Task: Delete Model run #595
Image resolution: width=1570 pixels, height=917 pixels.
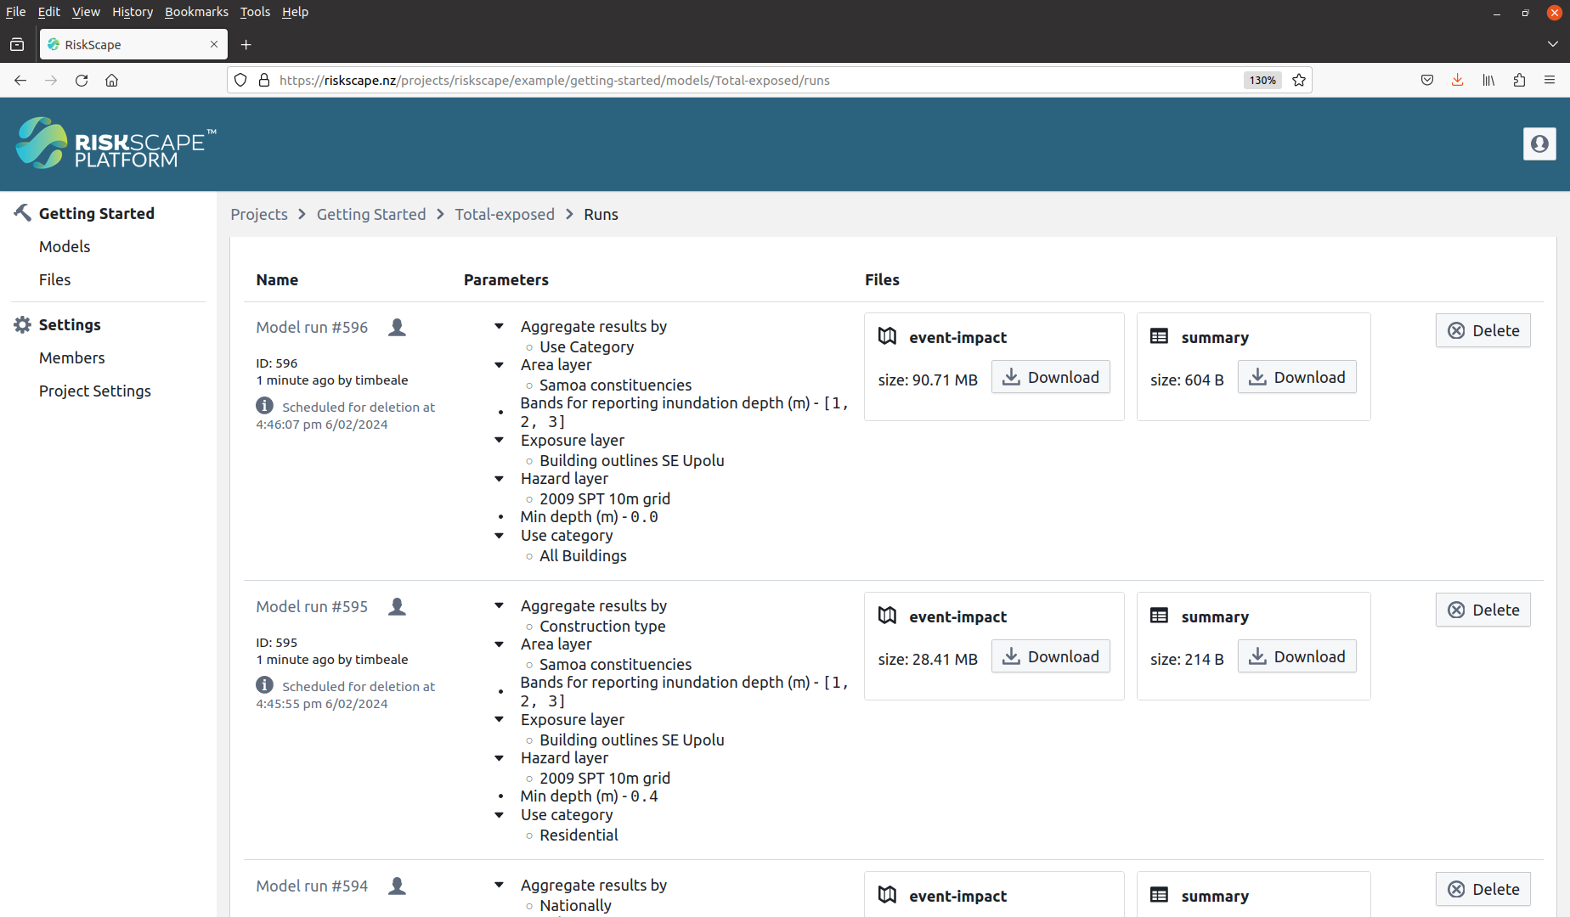Action: tap(1483, 610)
